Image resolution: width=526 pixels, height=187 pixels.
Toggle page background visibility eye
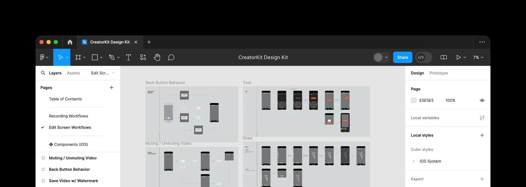(x=482, y=100)
